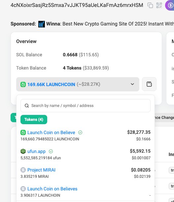This screenshot has height=202, width=174.
Task: Select the $28,277.35 value
Action: pos(139,132)
